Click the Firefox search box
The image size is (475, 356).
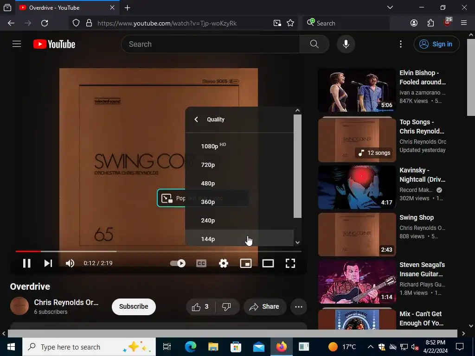tap(346, 23)
